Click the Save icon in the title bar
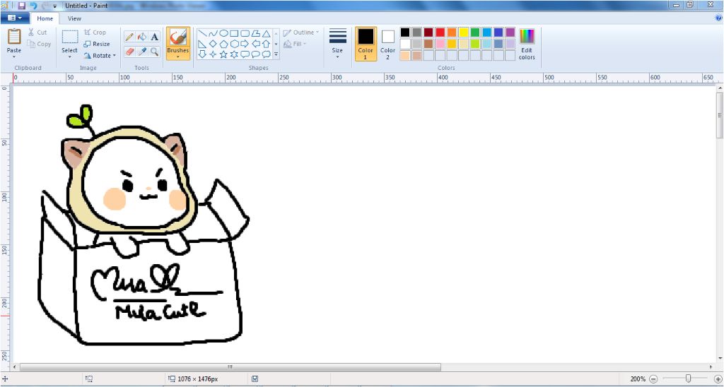The width and height of the screenshot is (724, 387). click(x=22, y=6)
